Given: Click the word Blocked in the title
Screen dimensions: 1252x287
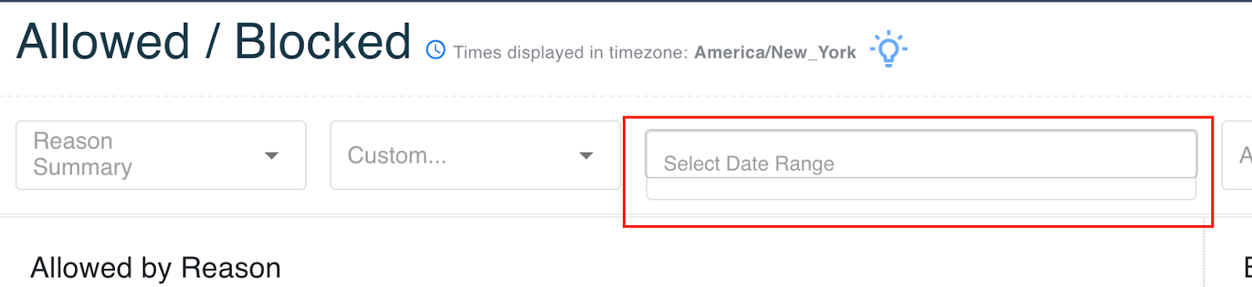Looking at the screenshot, I should (322, 41).
